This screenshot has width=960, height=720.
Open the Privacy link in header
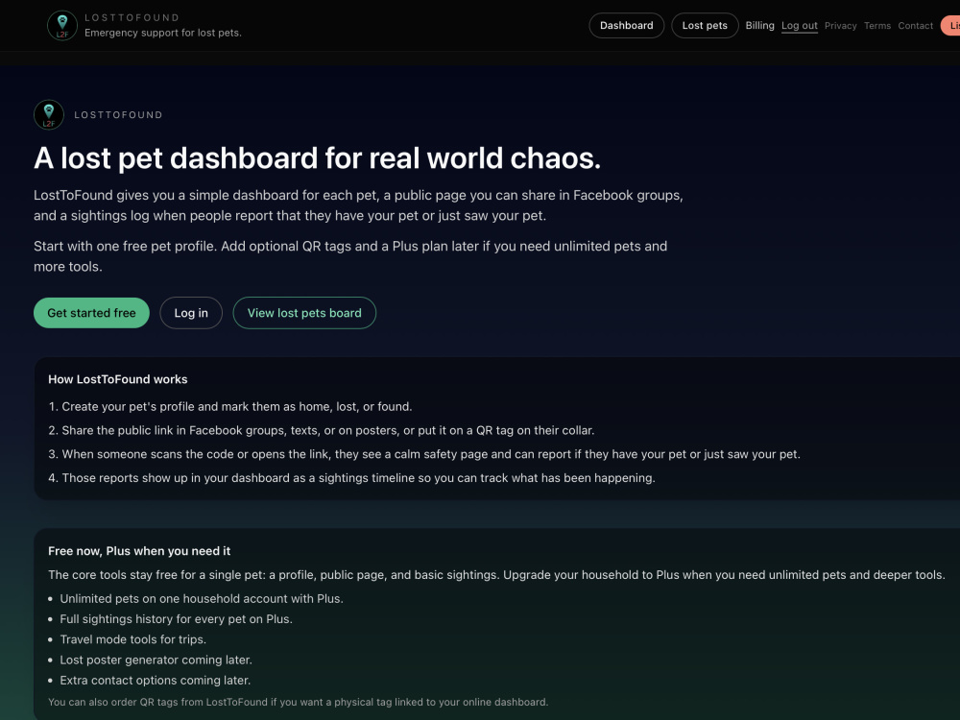pyautogui.click(x=840, y=26)
